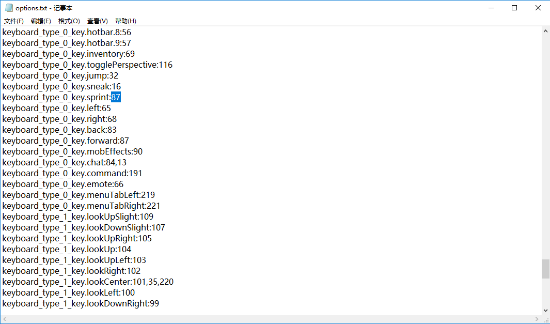Screen dimensions: 550x324
Task: Click the key.sneak:16 line
Action: tap(61, 87)
